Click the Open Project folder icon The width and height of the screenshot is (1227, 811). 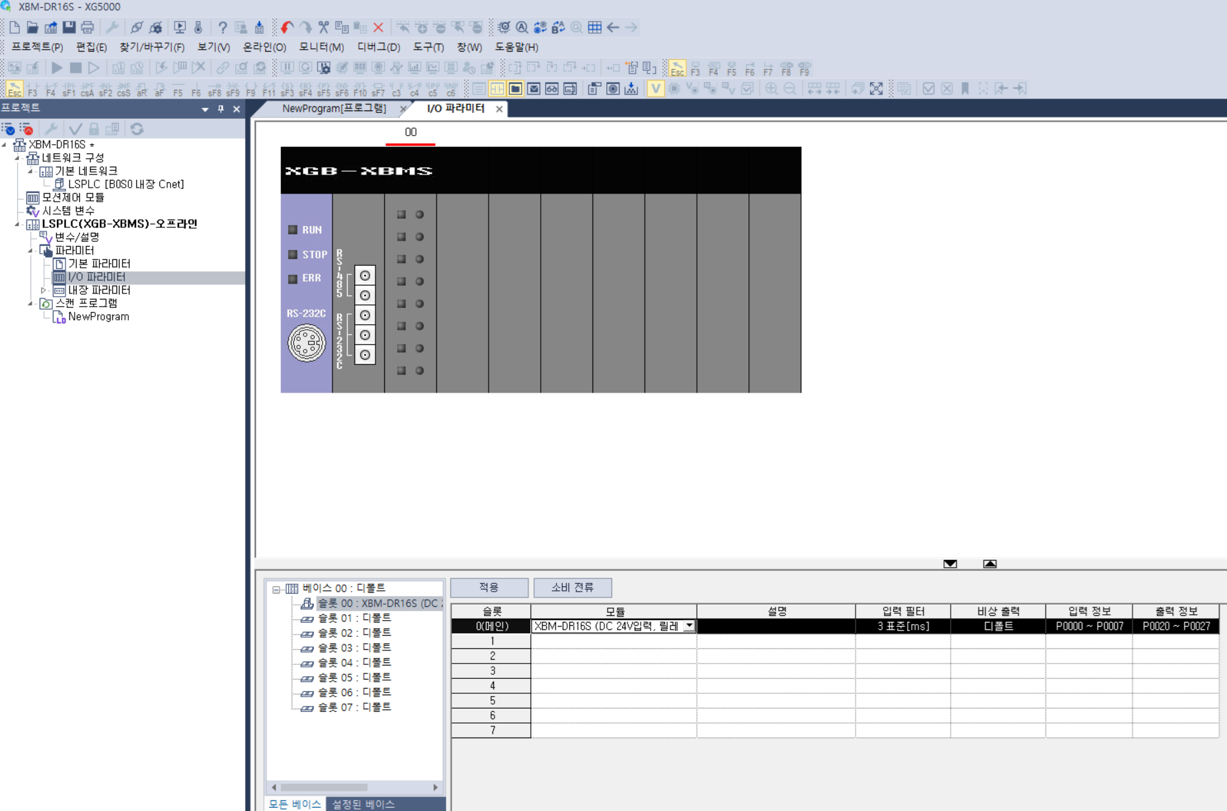click(x=32, y=27)
